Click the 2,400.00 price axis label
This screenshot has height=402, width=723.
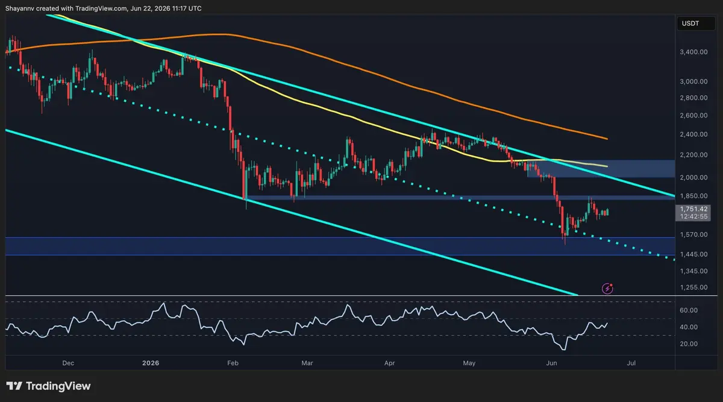[694, 134]
